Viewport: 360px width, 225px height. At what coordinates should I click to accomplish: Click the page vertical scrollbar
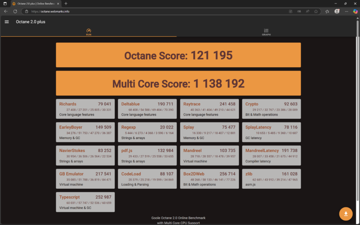[357, 110]
